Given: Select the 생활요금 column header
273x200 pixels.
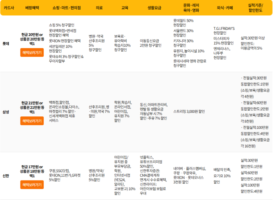Looking at the screenshot, I should tap(154, 8).
